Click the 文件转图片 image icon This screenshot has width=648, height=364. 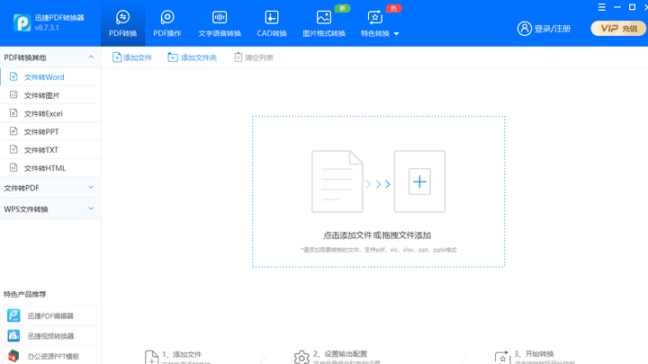pyautogui.click(x=13, y=94)
